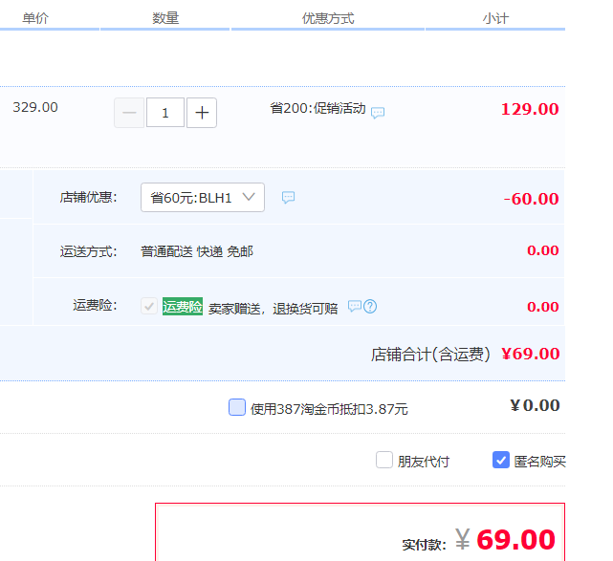
Task: Toggle the 运费险 checkbox
Action: click(x=149, y=307)
